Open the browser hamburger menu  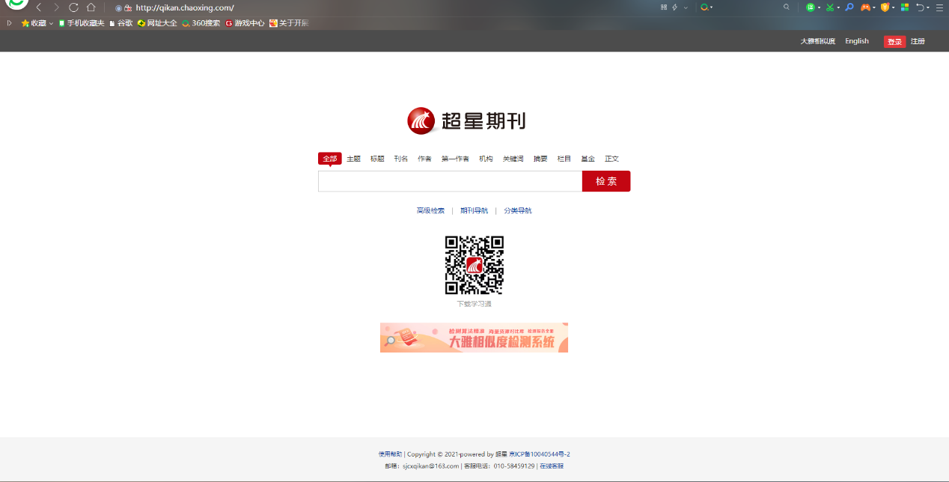939,7
